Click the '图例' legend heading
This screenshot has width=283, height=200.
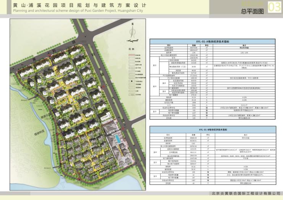coord(132,49)
